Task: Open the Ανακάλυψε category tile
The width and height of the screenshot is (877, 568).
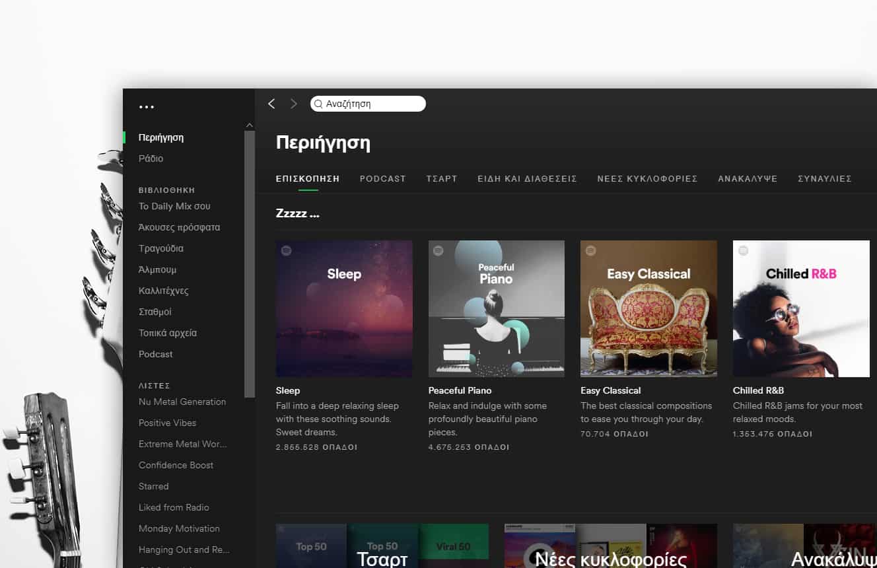Action: point(805,546)
